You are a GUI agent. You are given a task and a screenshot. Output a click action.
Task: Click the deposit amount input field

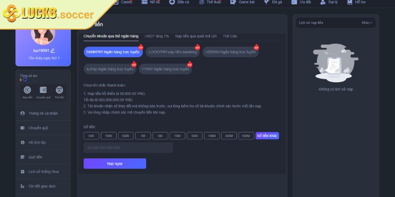pos(128,147)
